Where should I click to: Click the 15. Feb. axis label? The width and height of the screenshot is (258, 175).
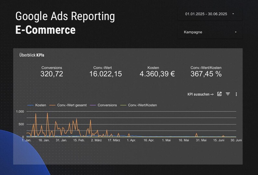pos(79,140)
